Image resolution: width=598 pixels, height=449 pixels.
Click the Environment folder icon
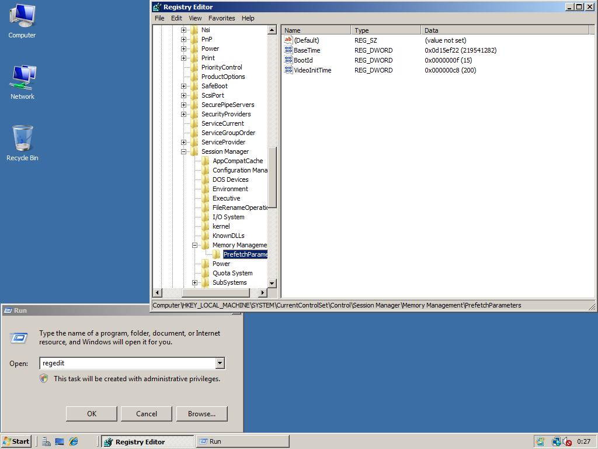pos(206,189)
